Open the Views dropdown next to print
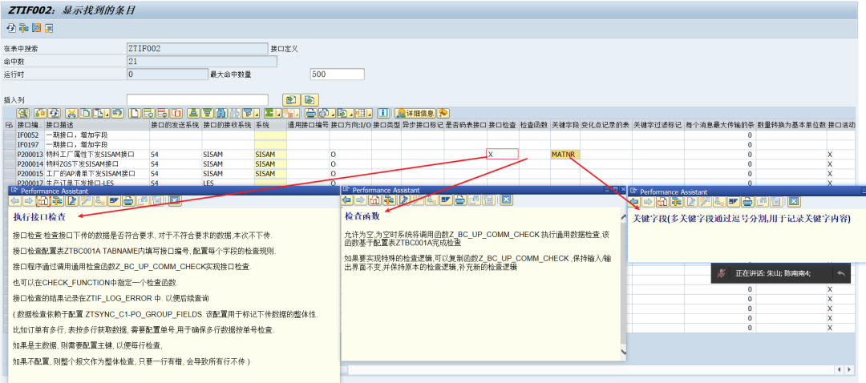The width and height of the screenshot is (866, 383). point(333,113)
